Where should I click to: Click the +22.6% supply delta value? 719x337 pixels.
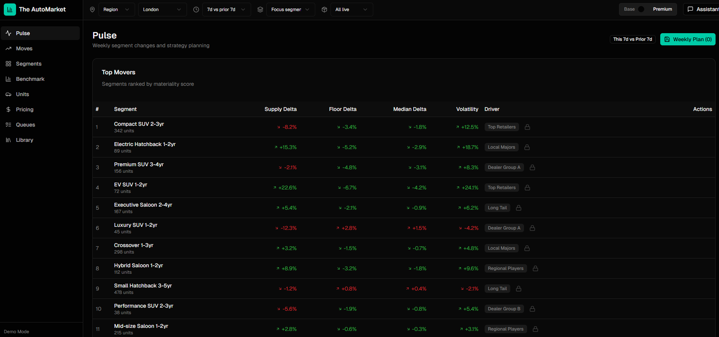point(287,188)
